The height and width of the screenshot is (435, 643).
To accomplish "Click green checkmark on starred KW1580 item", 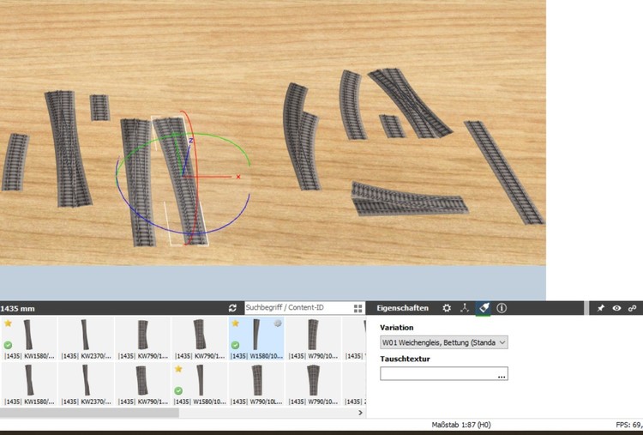I will [x=8, y=345].
